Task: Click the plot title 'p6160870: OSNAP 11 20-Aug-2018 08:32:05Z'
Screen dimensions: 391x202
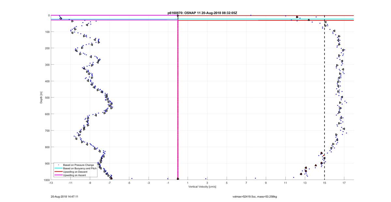Action: [x=202, y=13]
